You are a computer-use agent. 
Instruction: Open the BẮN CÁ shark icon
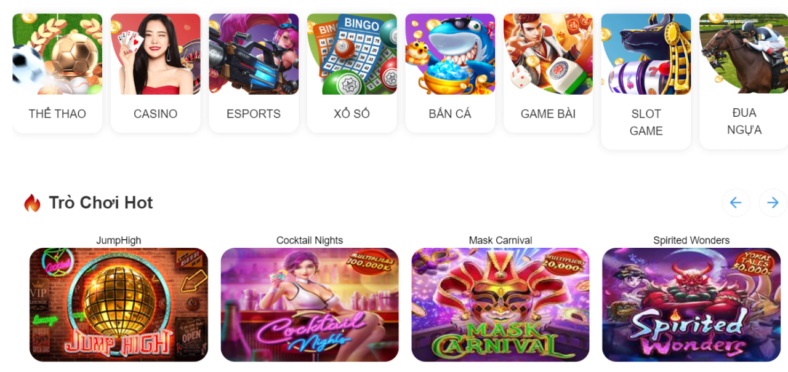(x=450, y=54)
